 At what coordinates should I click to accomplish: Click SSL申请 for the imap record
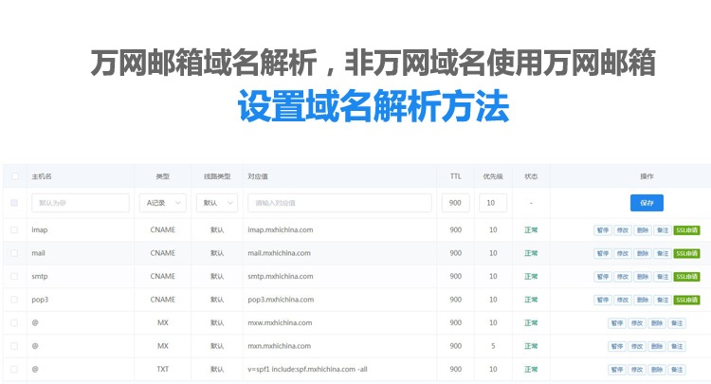click(x=686, y=229)
